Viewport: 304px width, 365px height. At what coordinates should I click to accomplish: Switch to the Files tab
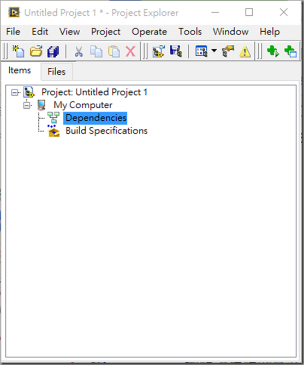pyautogui.click(x=57, y=72)
